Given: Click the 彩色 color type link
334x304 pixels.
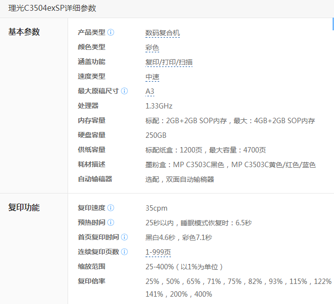Looking at the screenshot, I should coord(152,47).
